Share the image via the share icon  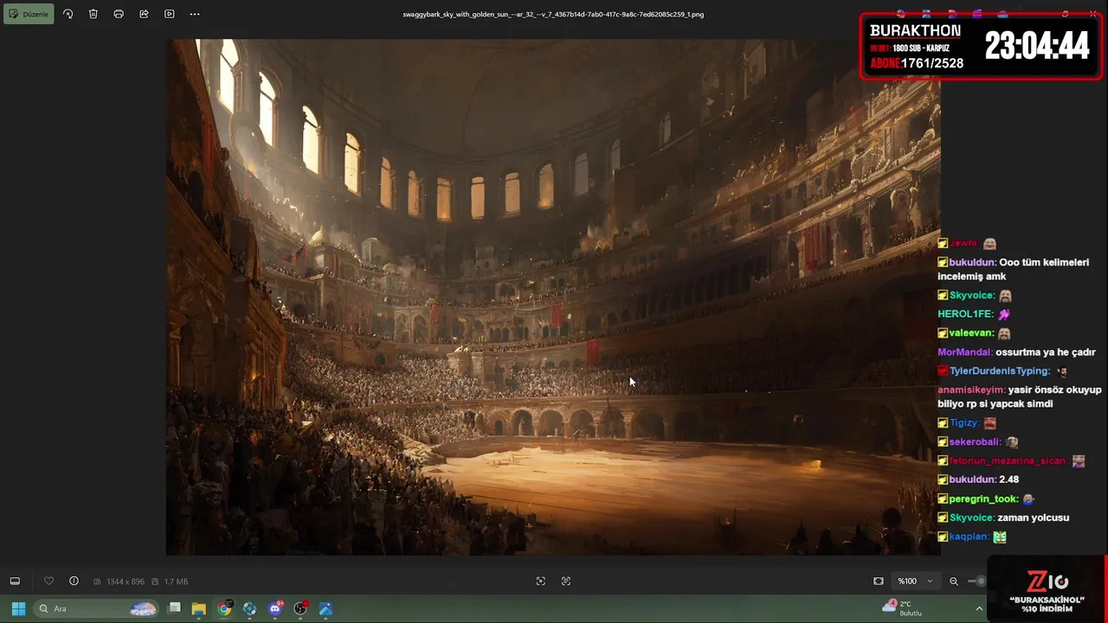(x=144, y=14)
